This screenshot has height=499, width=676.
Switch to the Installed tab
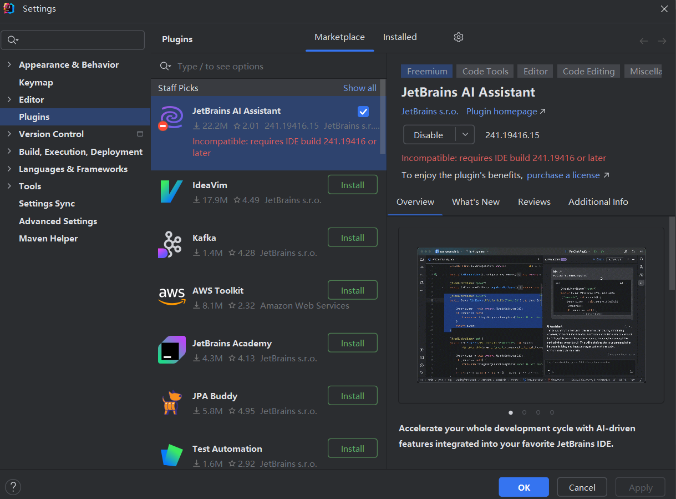[399, 37]
